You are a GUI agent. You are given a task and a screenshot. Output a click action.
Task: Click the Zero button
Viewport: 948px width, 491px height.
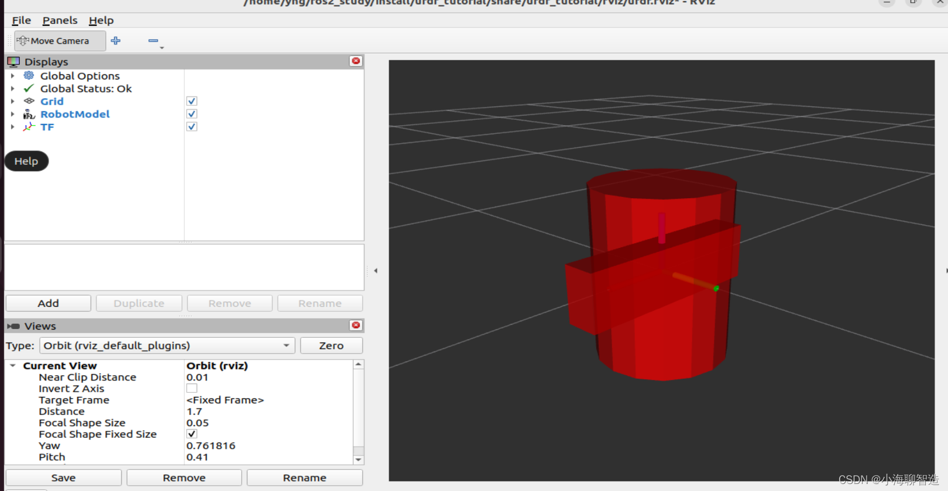[x=331, y=345]
